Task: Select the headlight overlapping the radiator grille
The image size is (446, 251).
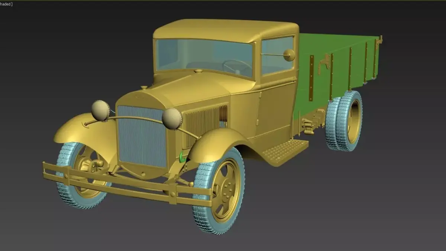Action: tap(172, 119)
